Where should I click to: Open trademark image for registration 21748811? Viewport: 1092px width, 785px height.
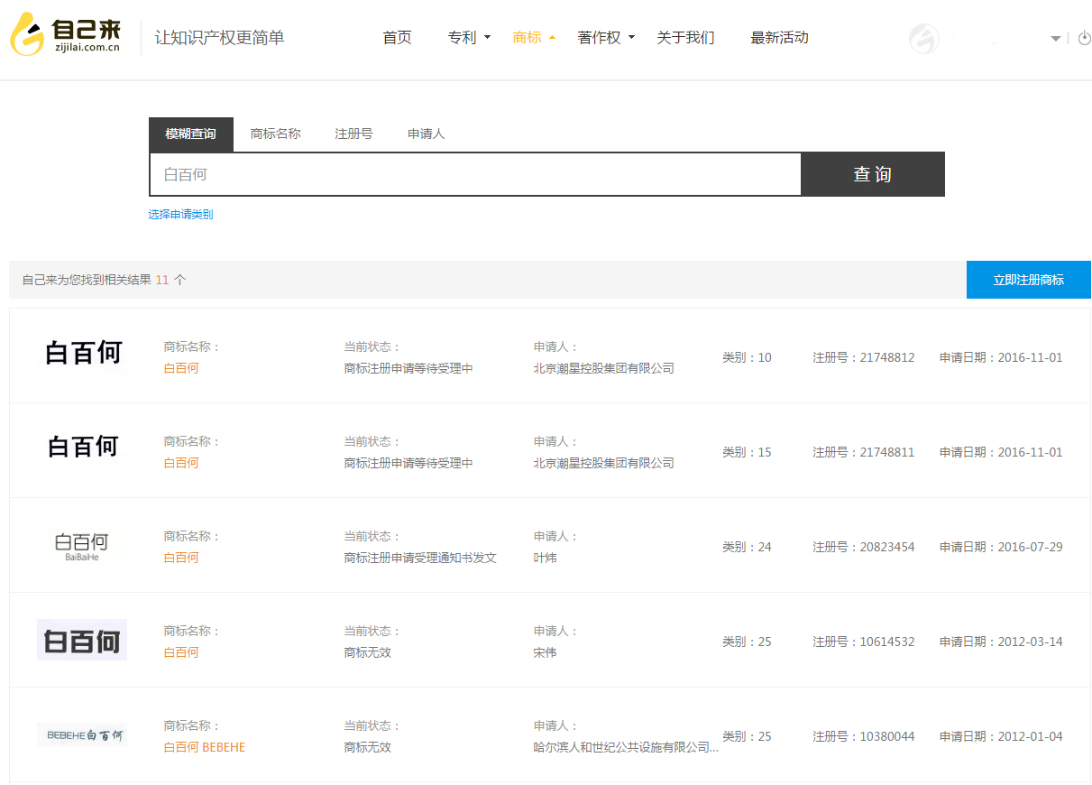tap(83, 447)
